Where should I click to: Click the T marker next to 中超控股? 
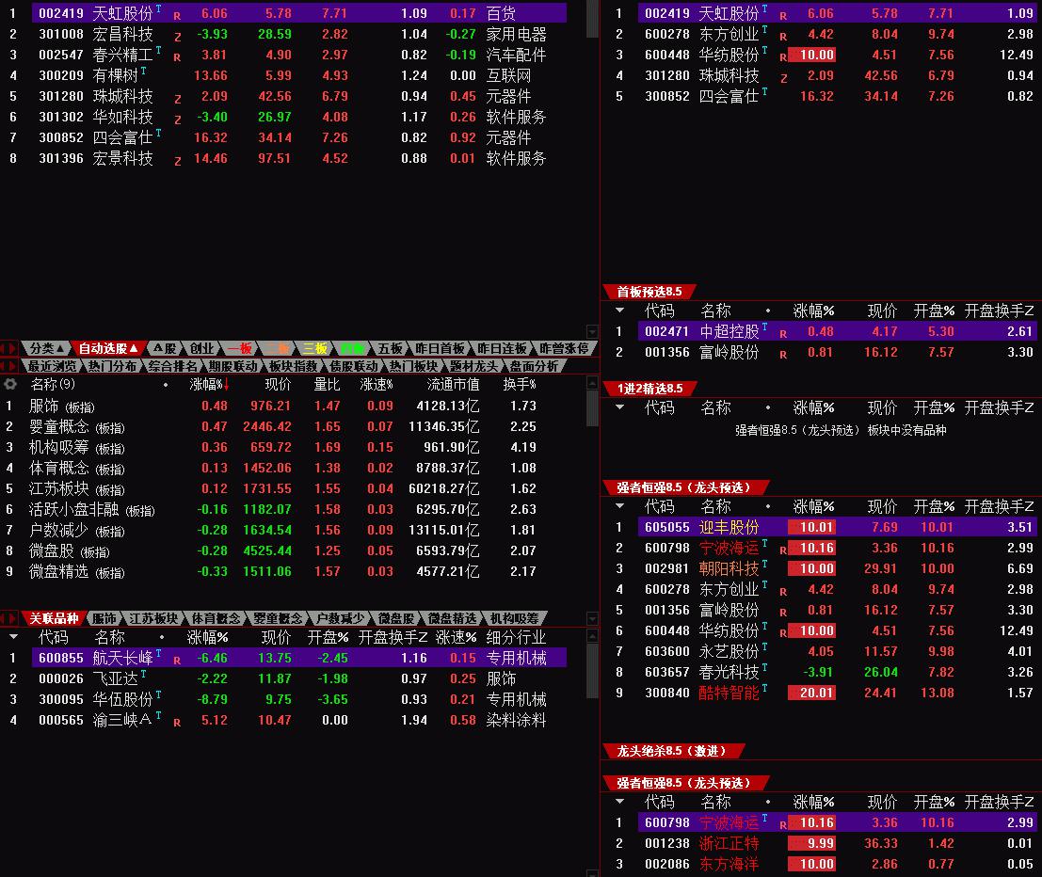point(765,327)
